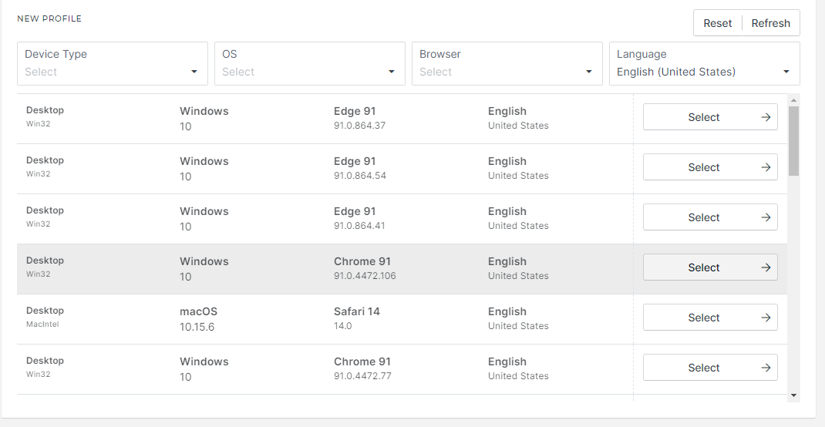Screen dimensions: 825x427
Task: Click the scrollbar up arrow
Action: tap(793, 100)
